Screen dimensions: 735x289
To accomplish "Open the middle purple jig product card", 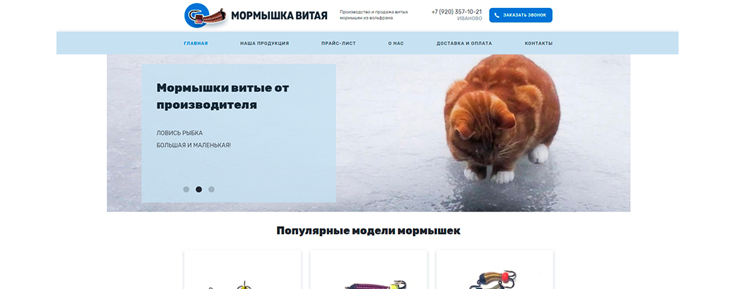I will [x=368, y=269].
